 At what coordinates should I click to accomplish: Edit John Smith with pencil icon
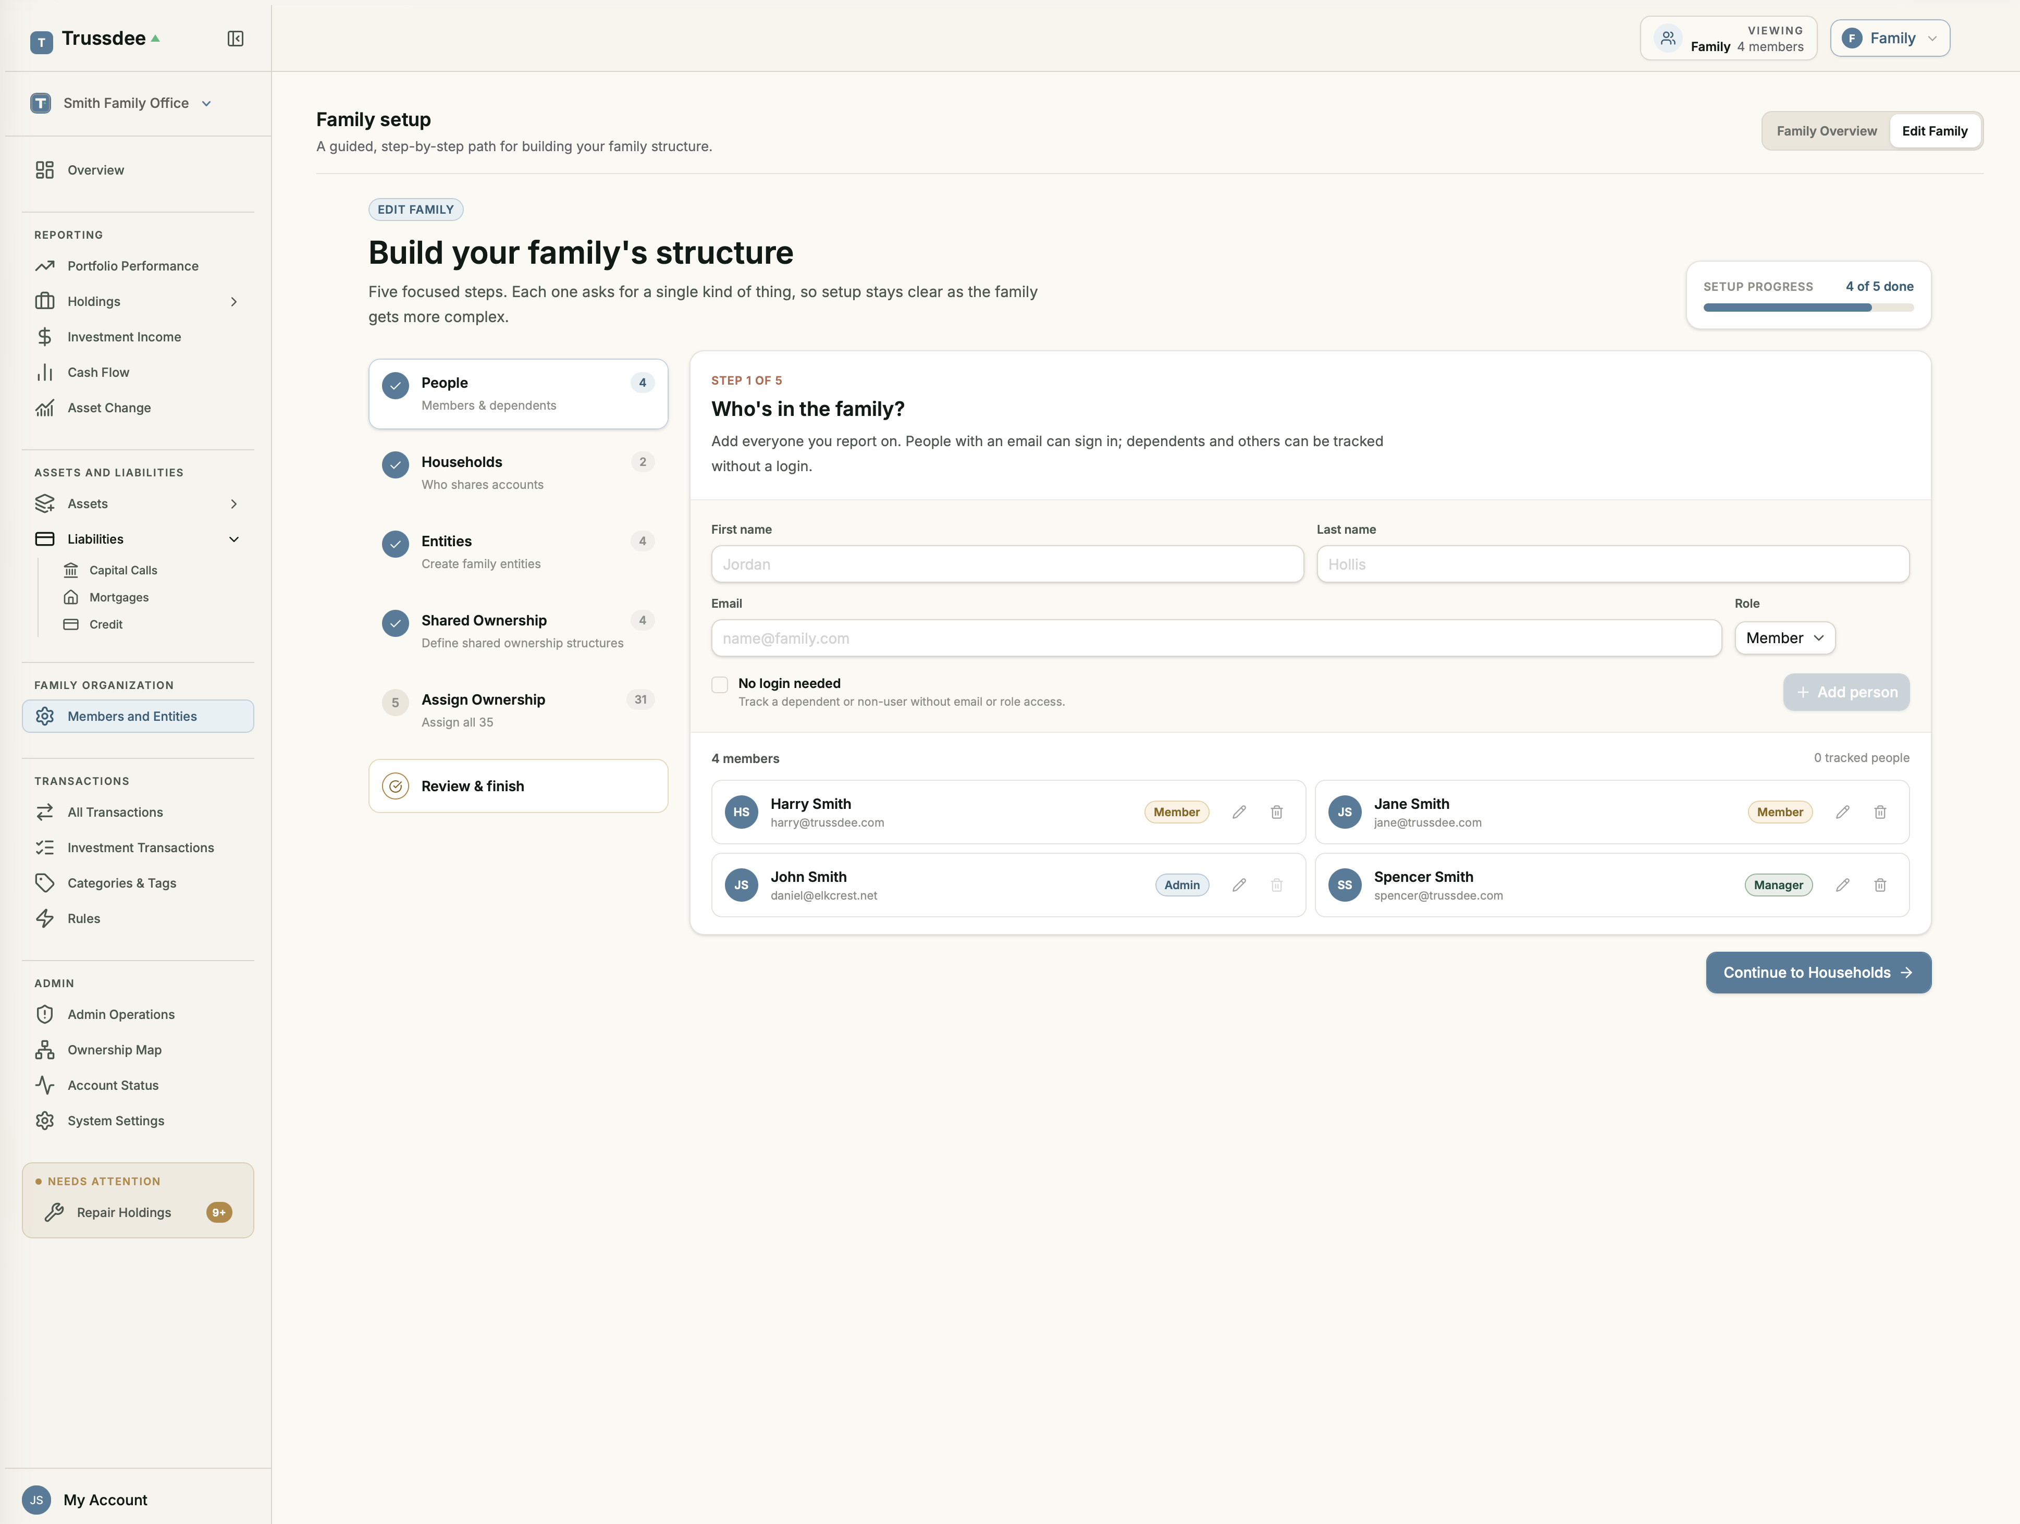pos(1239,885)
